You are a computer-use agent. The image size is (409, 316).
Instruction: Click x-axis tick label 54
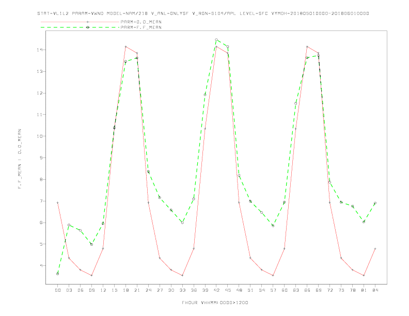[262, 290]
